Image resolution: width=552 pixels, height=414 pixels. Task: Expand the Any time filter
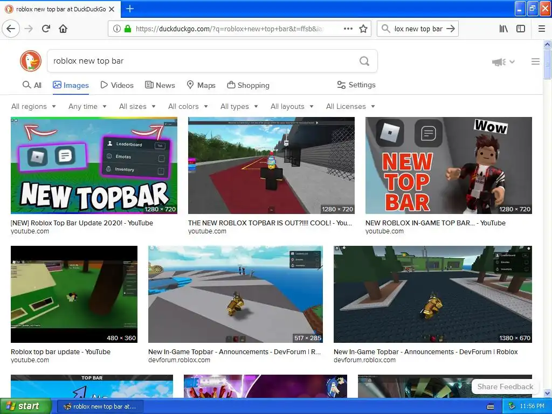tap(87, 106)
